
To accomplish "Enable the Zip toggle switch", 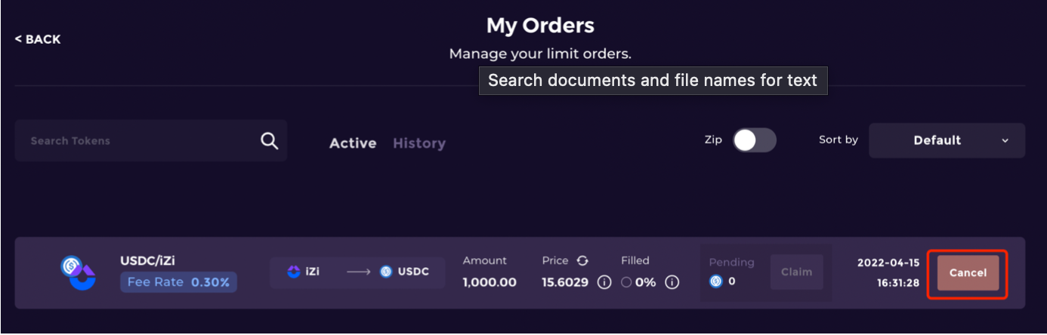I will pyautogui.click(x=755, y=140).
